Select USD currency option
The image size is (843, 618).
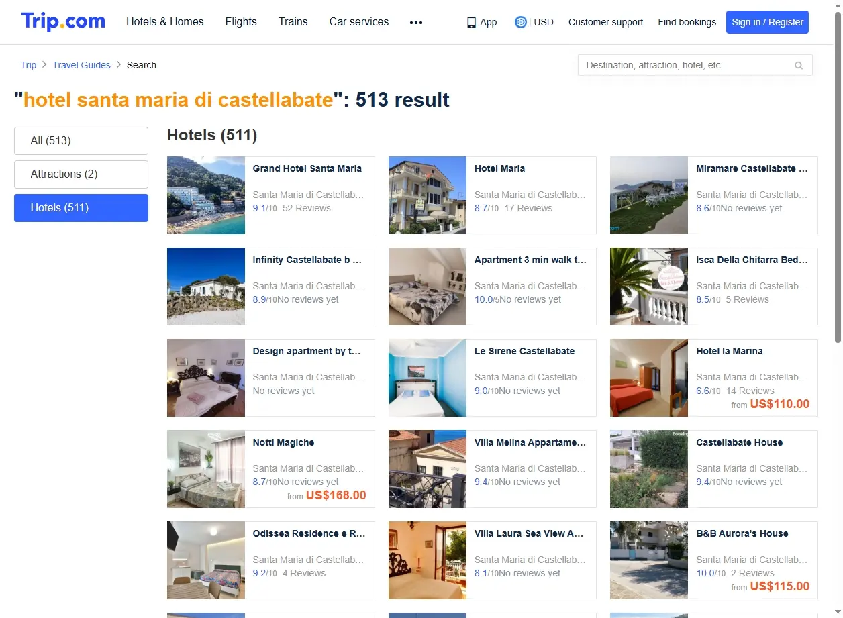[544, 22]
